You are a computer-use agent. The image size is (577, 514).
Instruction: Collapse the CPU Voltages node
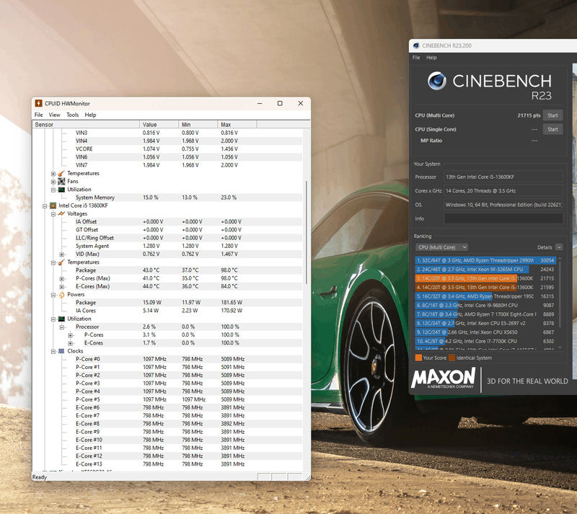tap(53, 214)
